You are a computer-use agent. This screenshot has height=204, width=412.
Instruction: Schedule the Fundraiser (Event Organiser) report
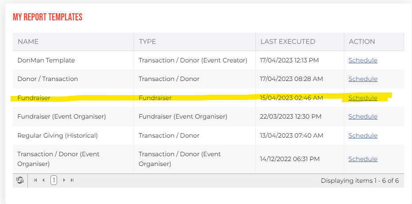click(x=363, y=116)
